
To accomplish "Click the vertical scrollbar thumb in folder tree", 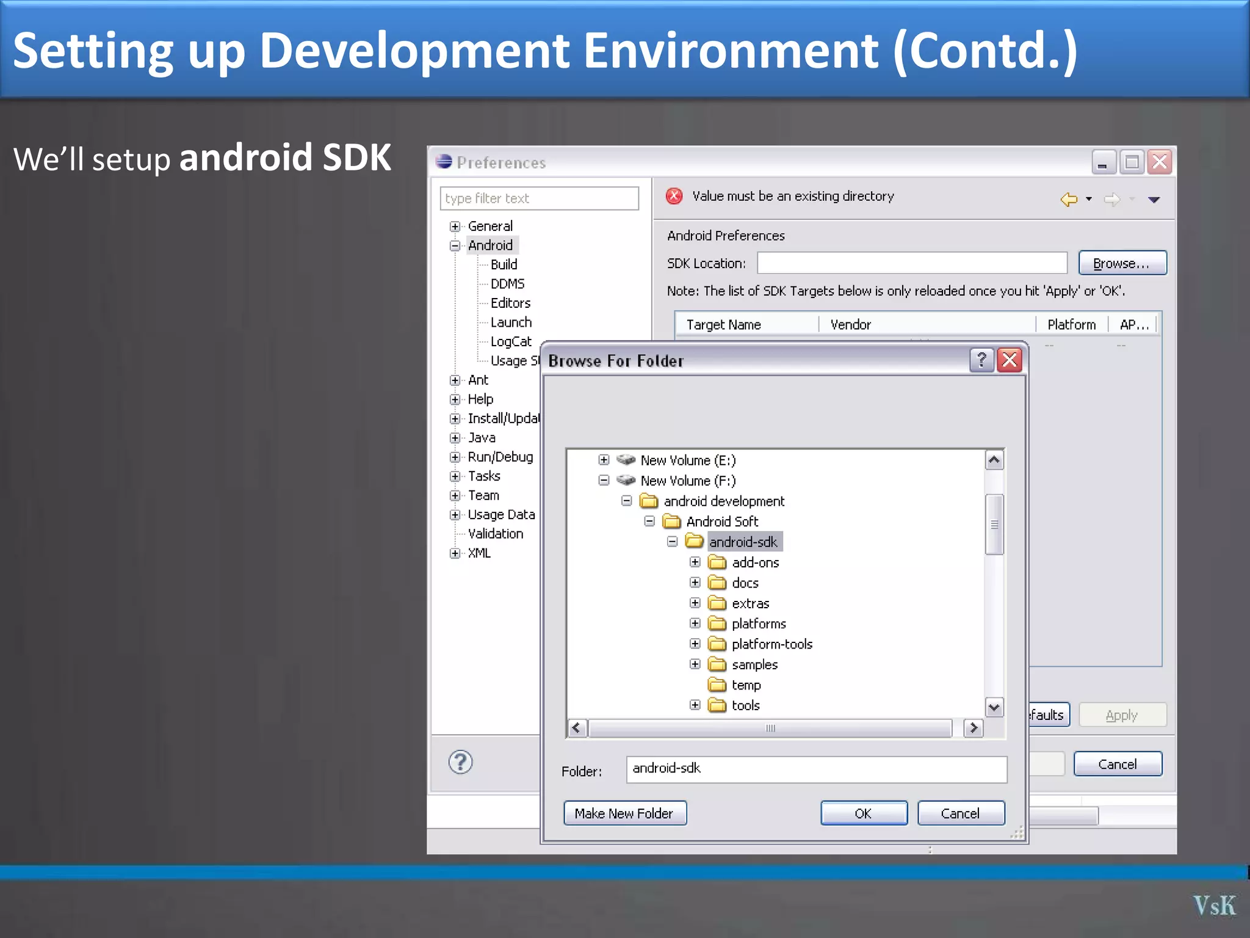I will 994,525.
